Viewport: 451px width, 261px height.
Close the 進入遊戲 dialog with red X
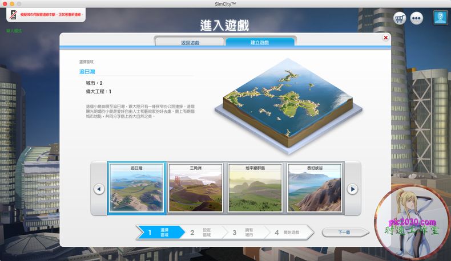pos(386,38)
